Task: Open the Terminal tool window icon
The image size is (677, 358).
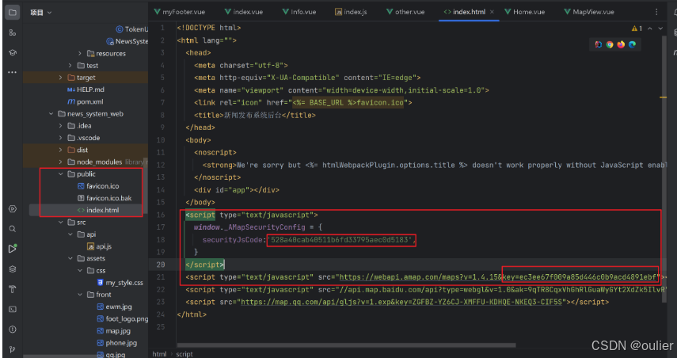Action: [12, 309]
